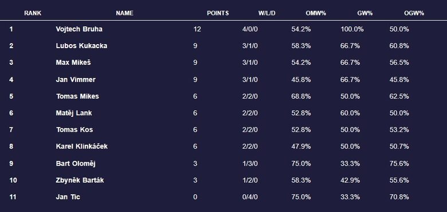447x212 pixels.
Task: Open Bart Oloměj player entry
Action: pos(76,163)
